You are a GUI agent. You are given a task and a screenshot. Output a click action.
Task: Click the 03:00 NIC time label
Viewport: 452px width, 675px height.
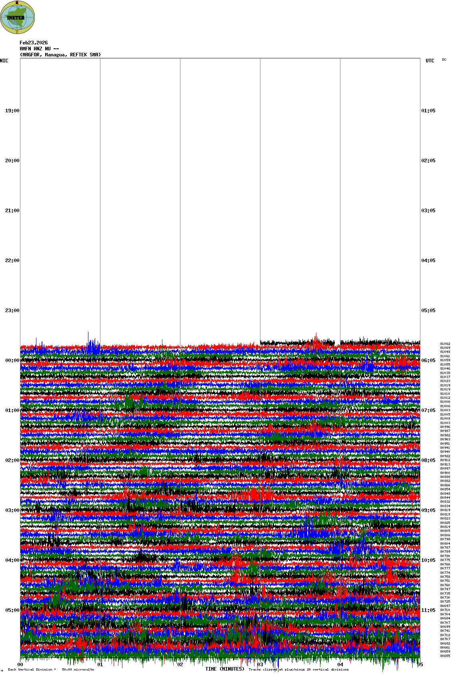12,510
